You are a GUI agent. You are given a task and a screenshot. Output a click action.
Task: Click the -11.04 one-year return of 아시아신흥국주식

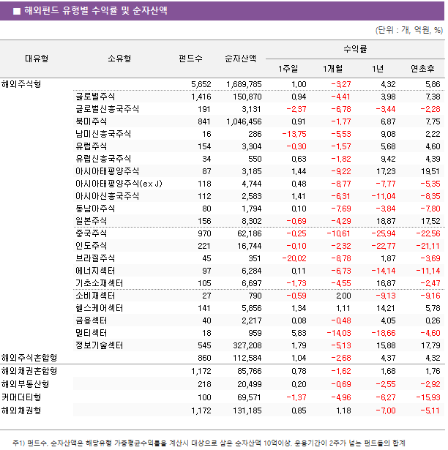tap(384, 196)
